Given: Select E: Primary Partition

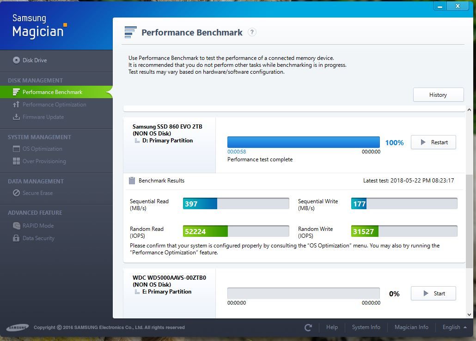Looking at the screenshot, I should [167, 292].
